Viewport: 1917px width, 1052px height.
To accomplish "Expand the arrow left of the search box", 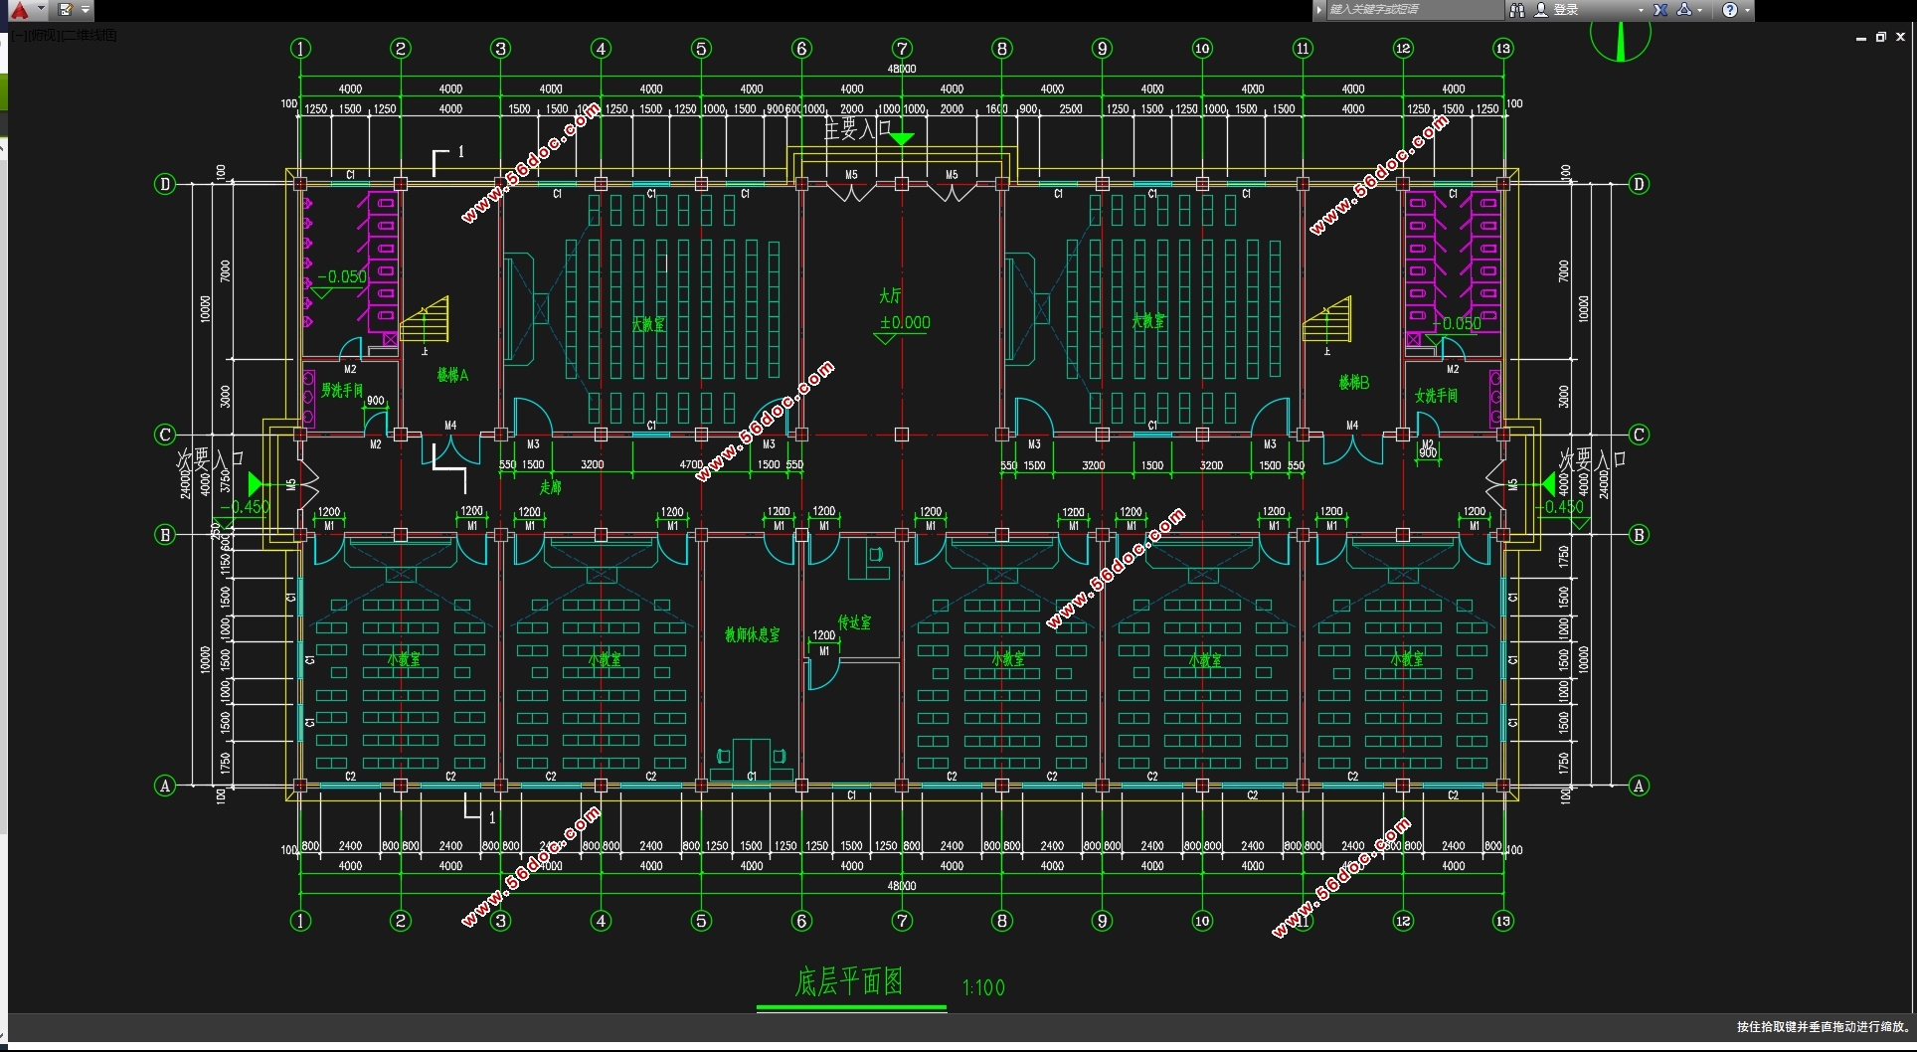I will pos(1319,10).
